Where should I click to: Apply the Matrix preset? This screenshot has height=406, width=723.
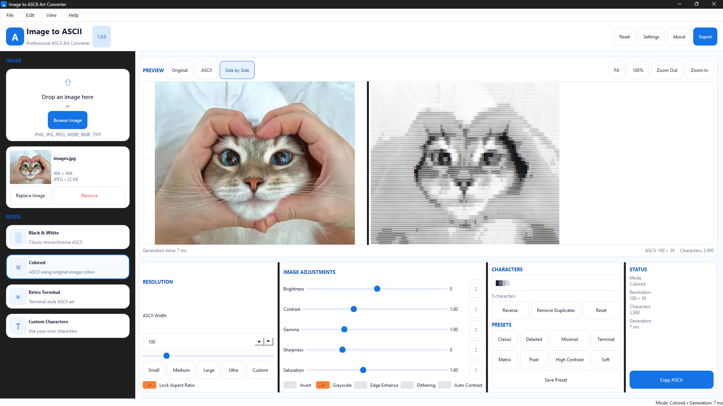[505, 360]
